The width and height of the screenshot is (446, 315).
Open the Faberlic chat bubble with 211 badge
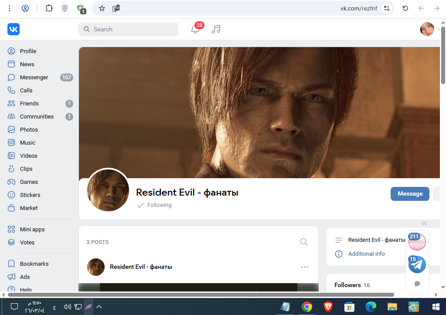coord(417,241)
